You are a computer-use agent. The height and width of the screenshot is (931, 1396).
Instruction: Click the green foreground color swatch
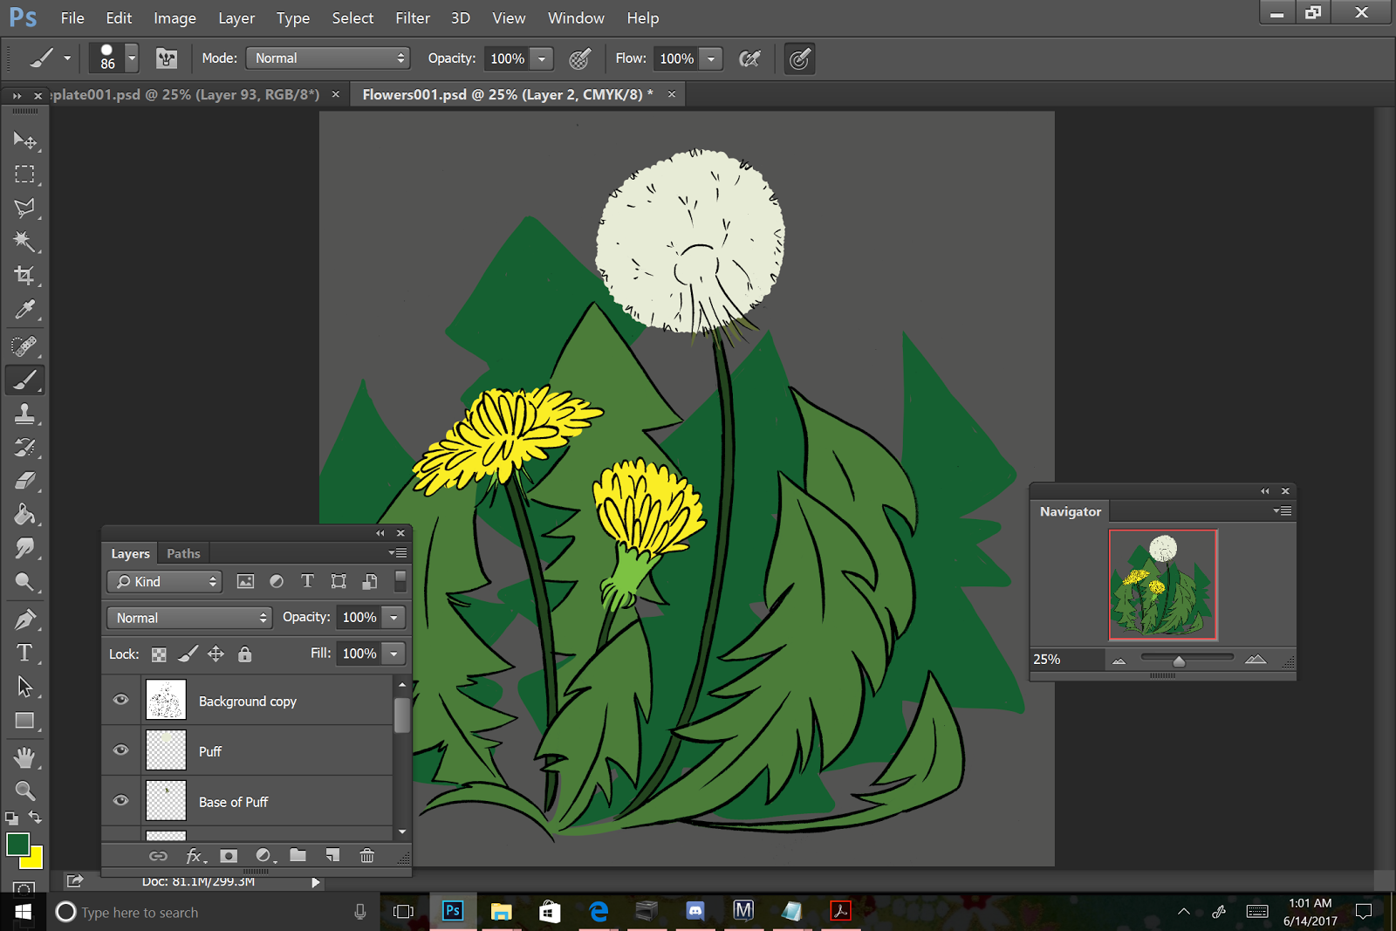click(17, 844)
